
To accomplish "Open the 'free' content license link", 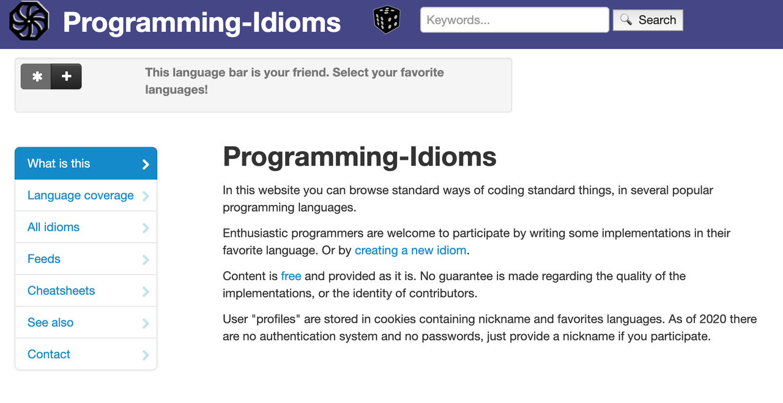I will tap(291, 276).
